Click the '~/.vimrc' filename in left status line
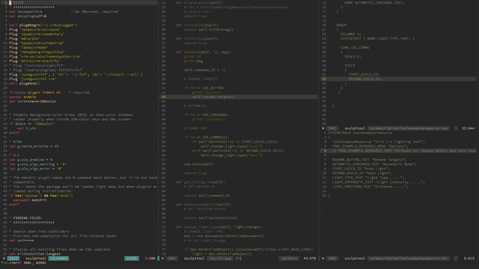479x269 pixels. tap(58, 258)
